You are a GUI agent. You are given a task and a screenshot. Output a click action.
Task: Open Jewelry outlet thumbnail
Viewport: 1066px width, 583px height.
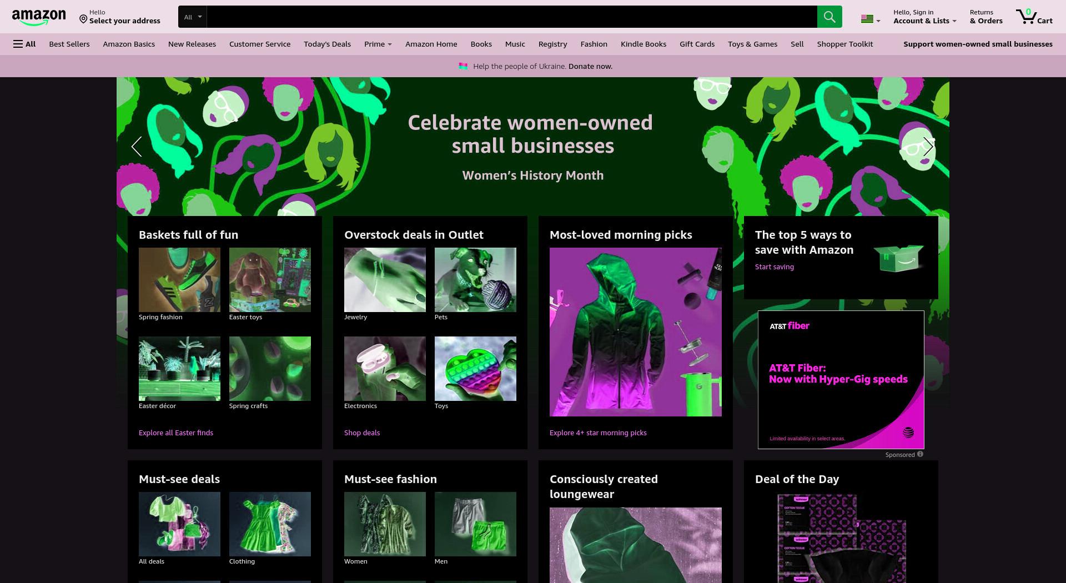(385, 280)
